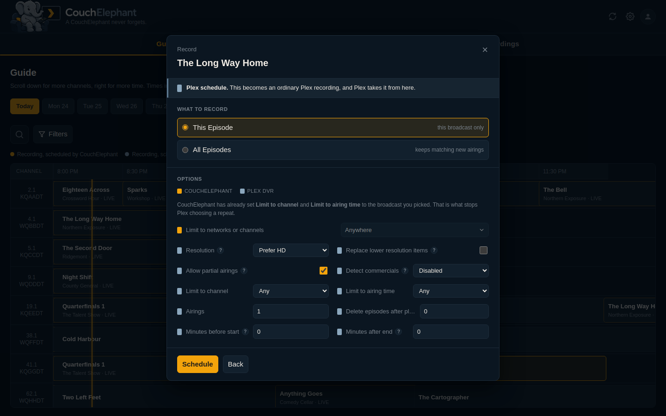Image resolution: width=666 pixels, height=416 pixels.
Task: Open the Sparks program cell
Action: (145, 194)
